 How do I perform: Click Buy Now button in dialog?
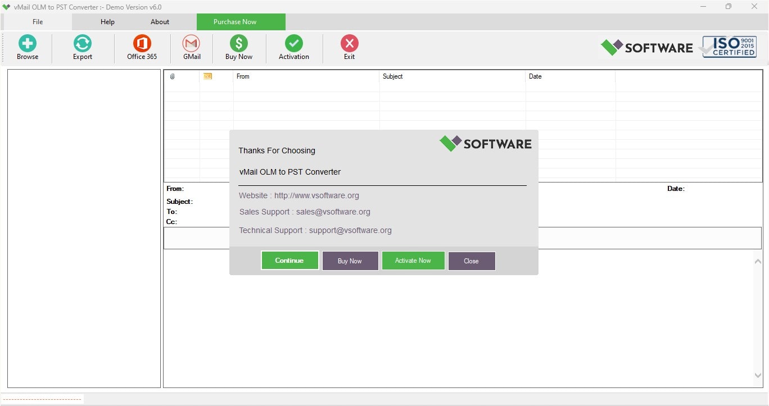[350, 261]
